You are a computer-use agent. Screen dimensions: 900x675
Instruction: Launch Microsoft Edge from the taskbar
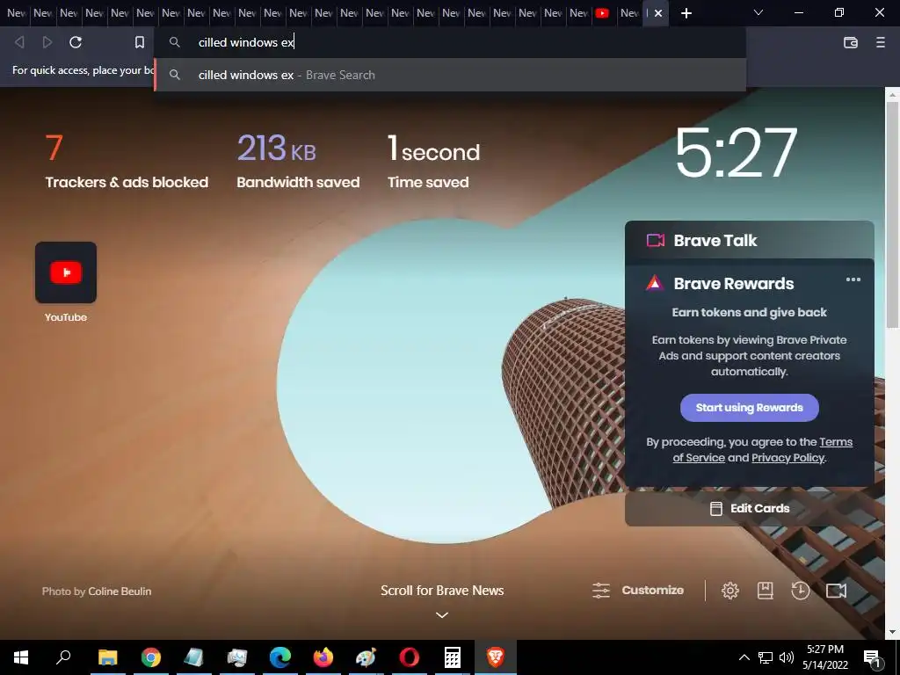point(280,657)
